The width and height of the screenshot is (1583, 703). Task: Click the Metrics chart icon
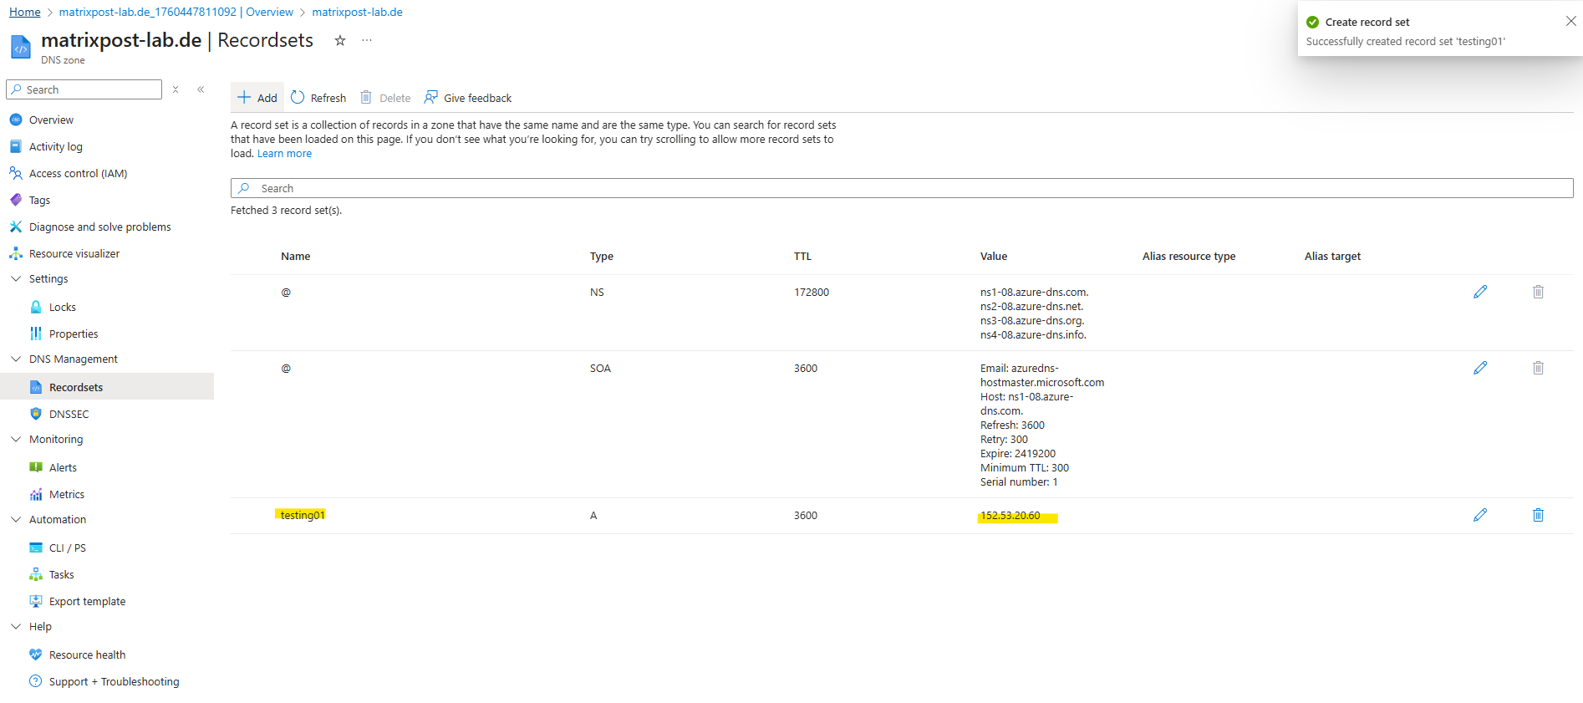point(36,494)
